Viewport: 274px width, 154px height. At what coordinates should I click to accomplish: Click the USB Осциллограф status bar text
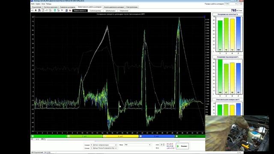pos(41,152)
